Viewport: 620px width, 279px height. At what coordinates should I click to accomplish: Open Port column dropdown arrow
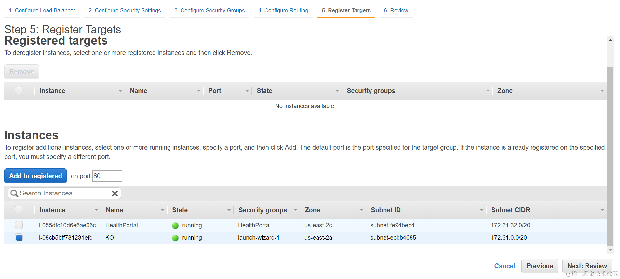[x=247, y=91]
